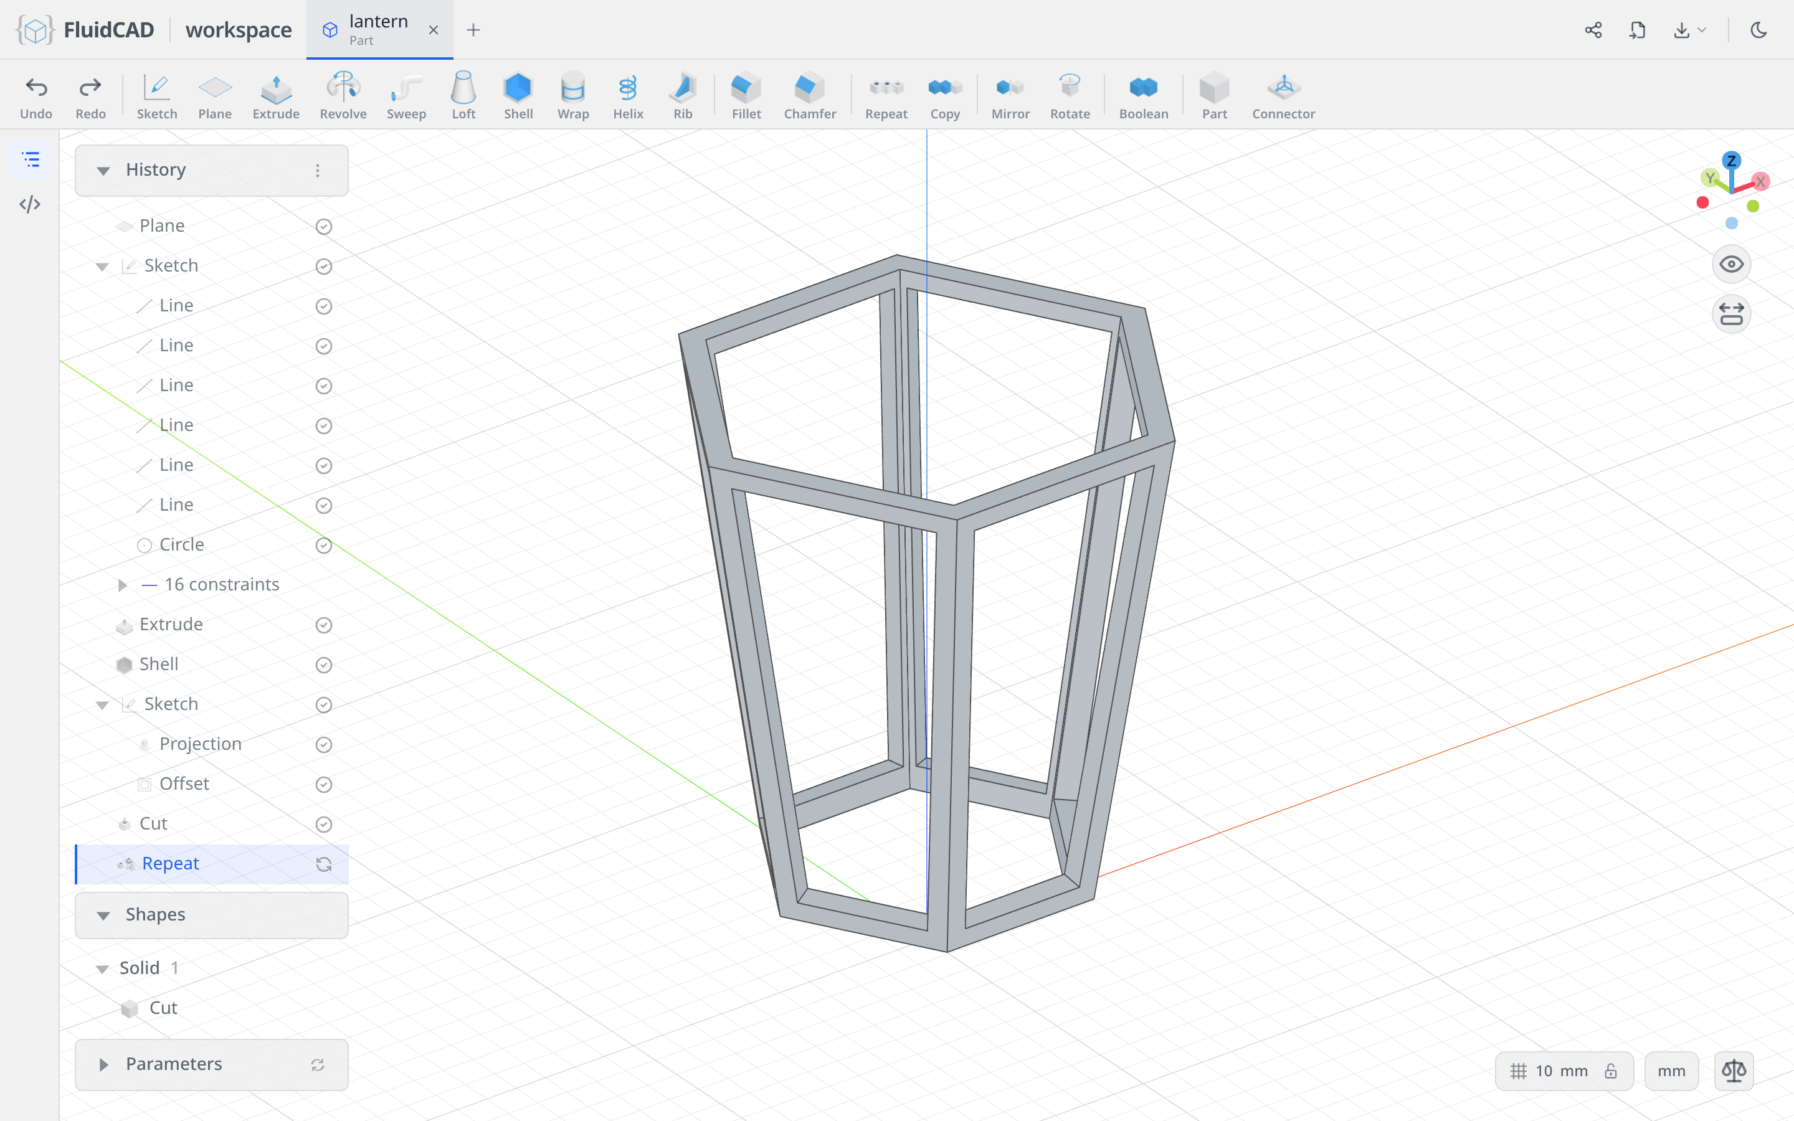Open the workspace breadcrumb

tap(238, 30)
